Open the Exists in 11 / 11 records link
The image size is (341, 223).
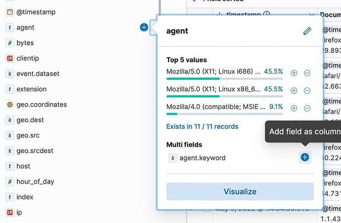tap(202, 127)
